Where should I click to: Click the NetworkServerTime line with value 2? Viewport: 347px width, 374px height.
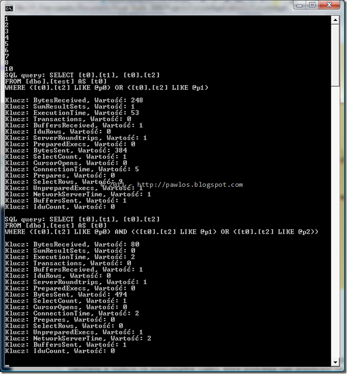tap(78, 338)
